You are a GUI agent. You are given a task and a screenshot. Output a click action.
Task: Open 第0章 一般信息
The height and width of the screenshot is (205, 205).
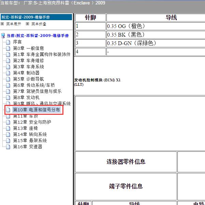(x=28, y=48)
